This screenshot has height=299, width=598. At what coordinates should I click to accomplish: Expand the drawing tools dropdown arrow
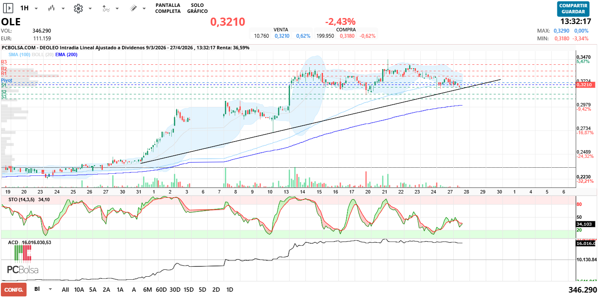144,9
